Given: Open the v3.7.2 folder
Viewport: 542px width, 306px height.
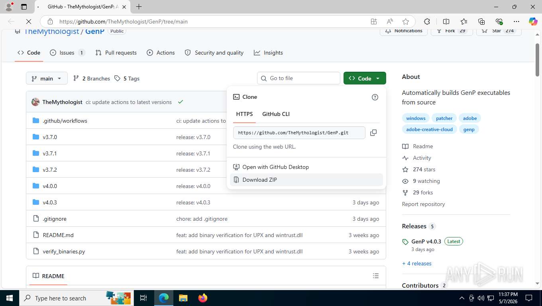Looking at the screenshot, I should (x=50, y=170).
